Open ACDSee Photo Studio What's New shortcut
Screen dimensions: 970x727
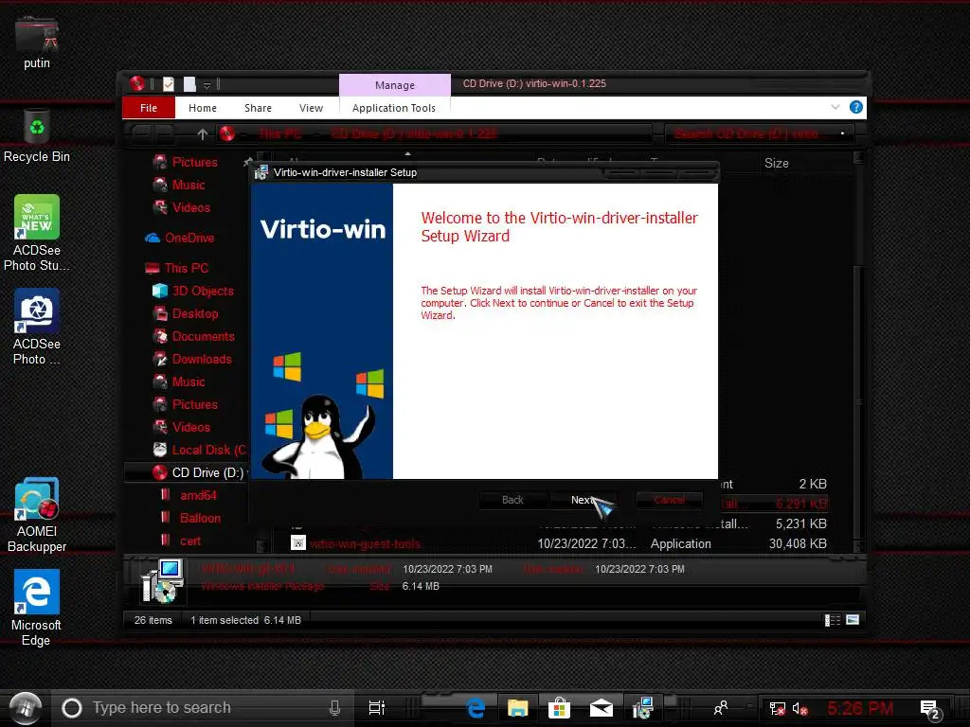click(x=37, y=233)
